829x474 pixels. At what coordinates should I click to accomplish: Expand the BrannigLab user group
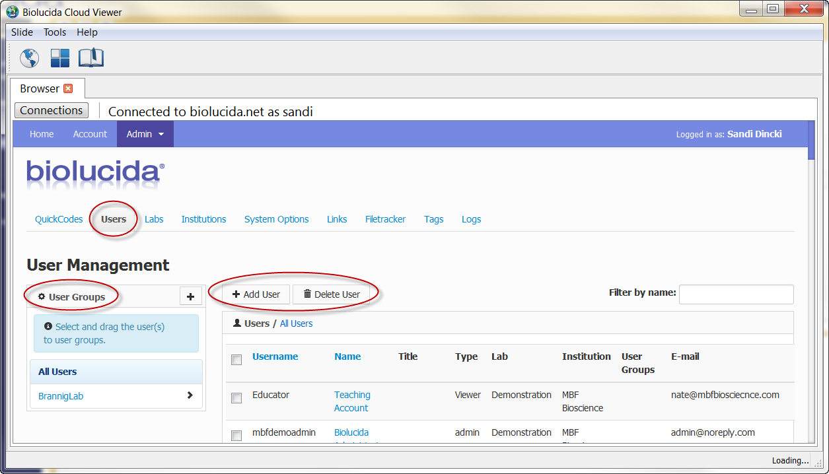tap(190, 395)
